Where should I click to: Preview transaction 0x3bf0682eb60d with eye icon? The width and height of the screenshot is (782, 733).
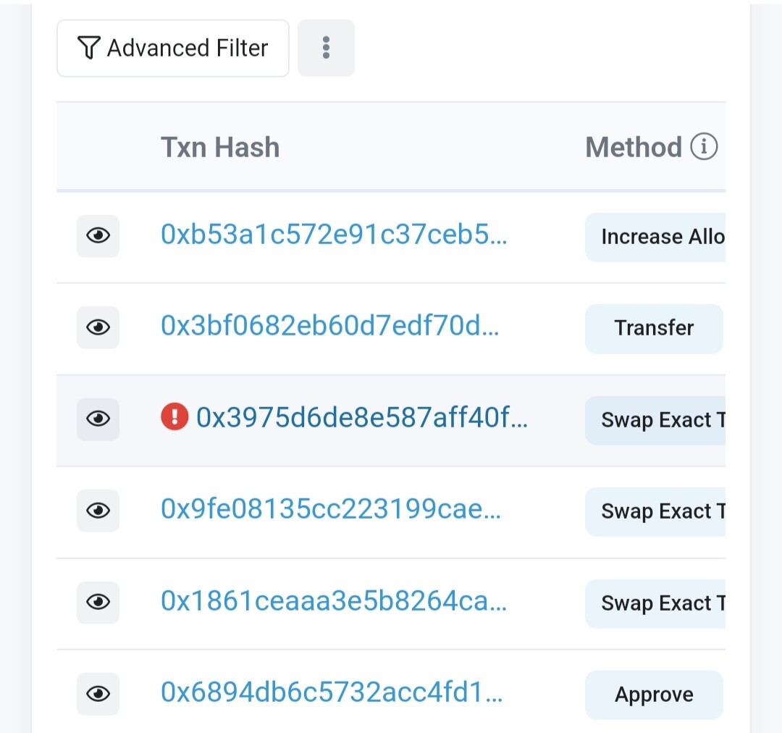[98, 327]
